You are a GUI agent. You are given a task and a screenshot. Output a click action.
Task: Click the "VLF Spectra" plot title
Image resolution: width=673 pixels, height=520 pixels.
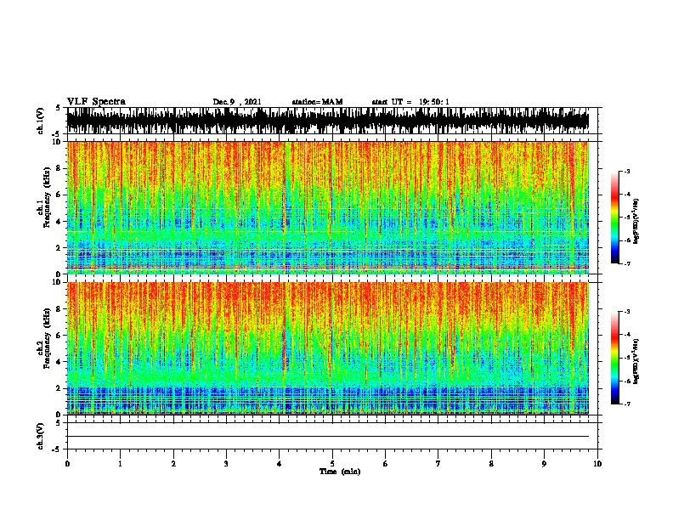point(96,102)
